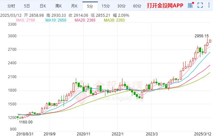
Task: Switch to the 分时 tab
Action: click(11, 6)
